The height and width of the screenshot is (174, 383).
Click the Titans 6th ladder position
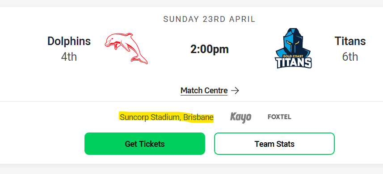click(350, 57)
